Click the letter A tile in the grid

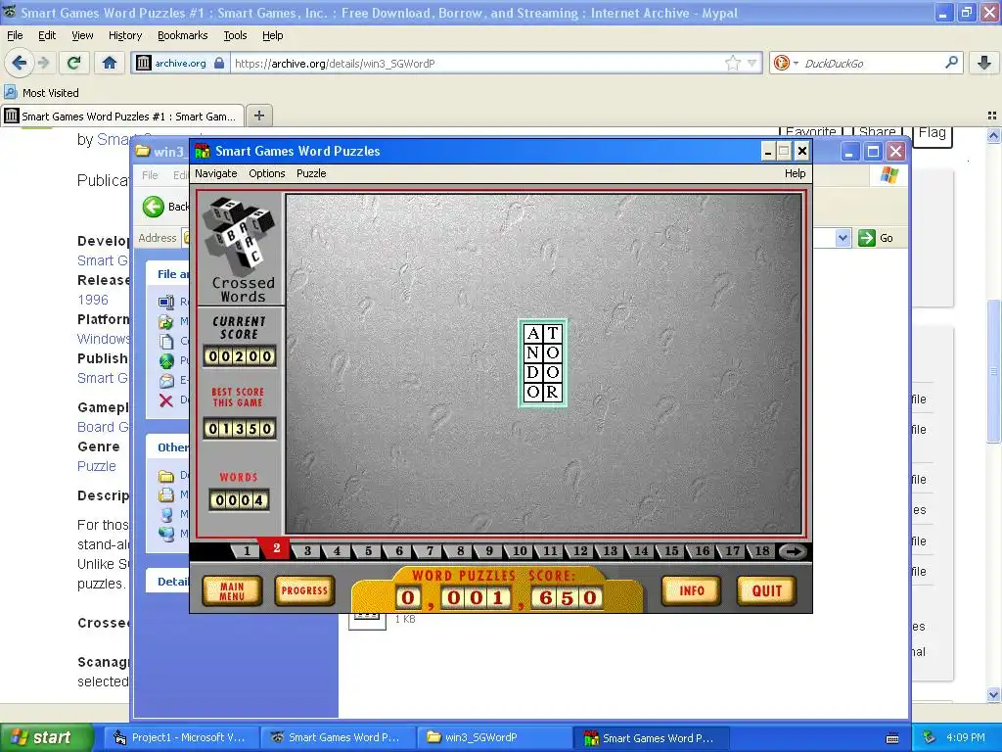pos(533,333)
